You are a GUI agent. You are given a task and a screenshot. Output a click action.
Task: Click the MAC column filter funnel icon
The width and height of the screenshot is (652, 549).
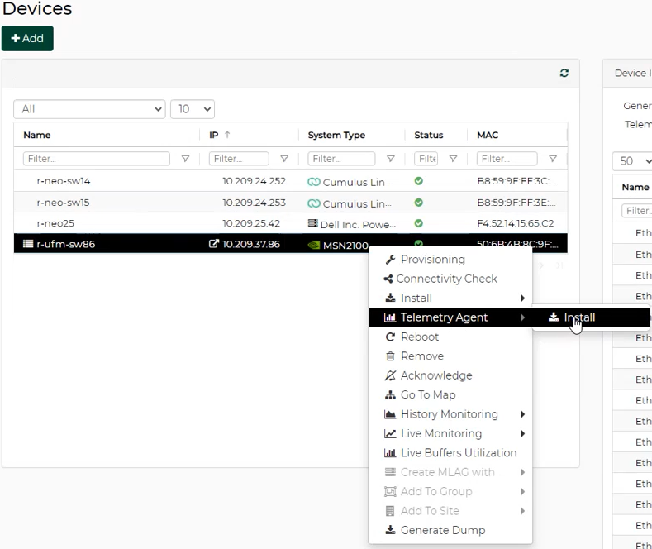point(553,159)
